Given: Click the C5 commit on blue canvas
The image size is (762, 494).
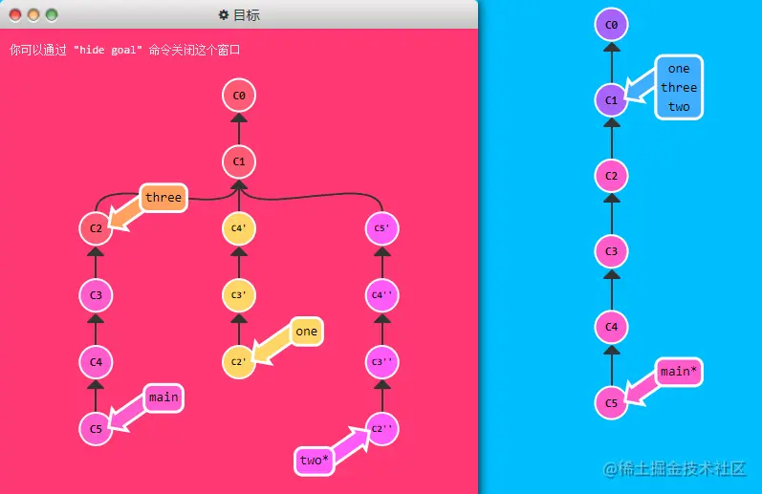Looking at the screenshot, I should pyautogui.click(x=611, y=402).
